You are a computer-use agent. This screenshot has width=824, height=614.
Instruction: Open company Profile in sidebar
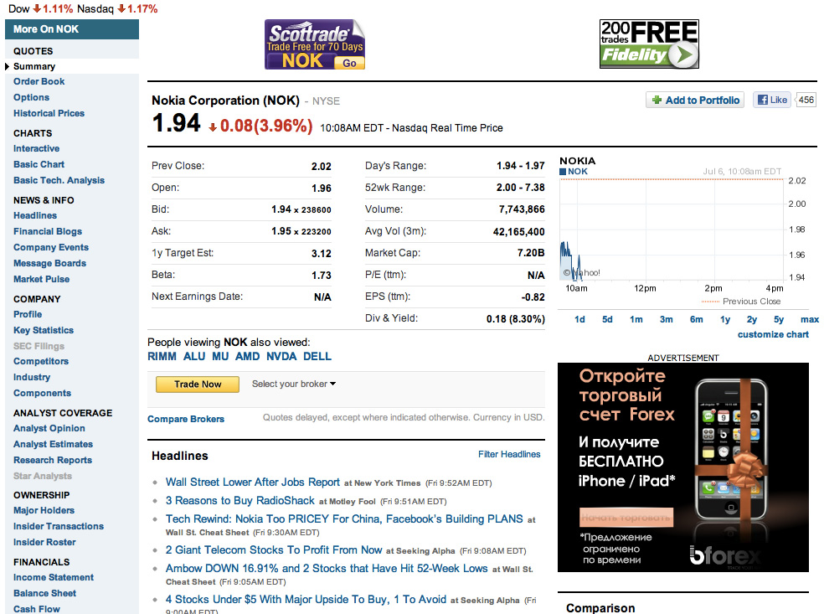pyautogui.click(x=28, y=314)
